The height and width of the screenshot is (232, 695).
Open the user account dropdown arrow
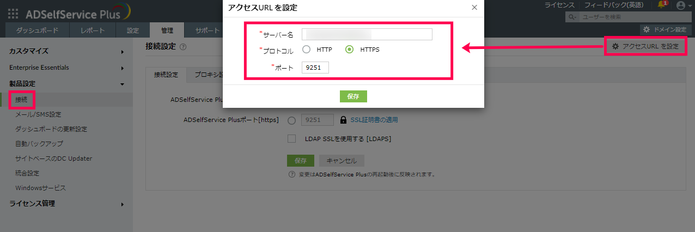(689, 6)
